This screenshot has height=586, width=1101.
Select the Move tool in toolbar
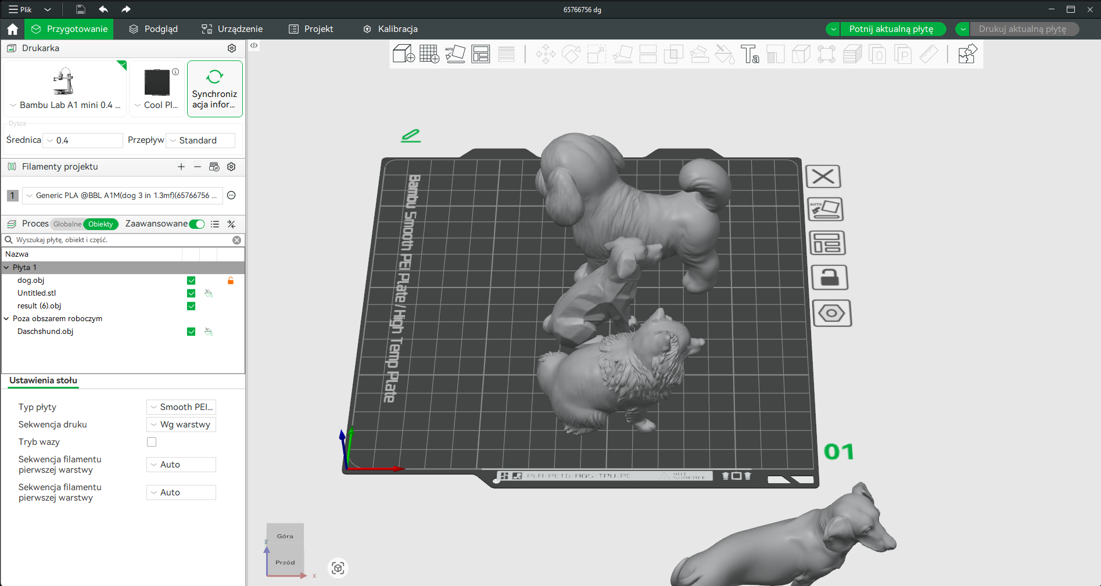pyautogui.click(x=546, y=54)
